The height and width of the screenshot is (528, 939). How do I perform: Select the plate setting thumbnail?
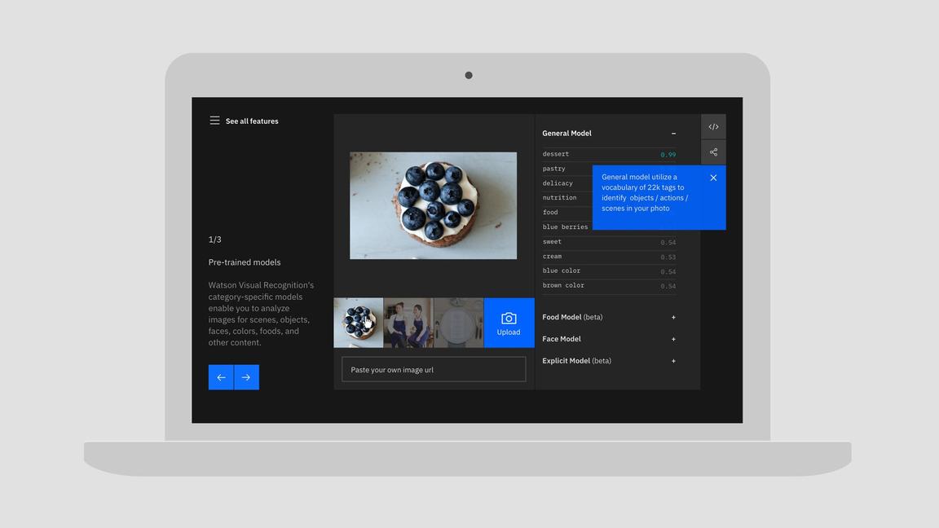(x=458, y=323)
